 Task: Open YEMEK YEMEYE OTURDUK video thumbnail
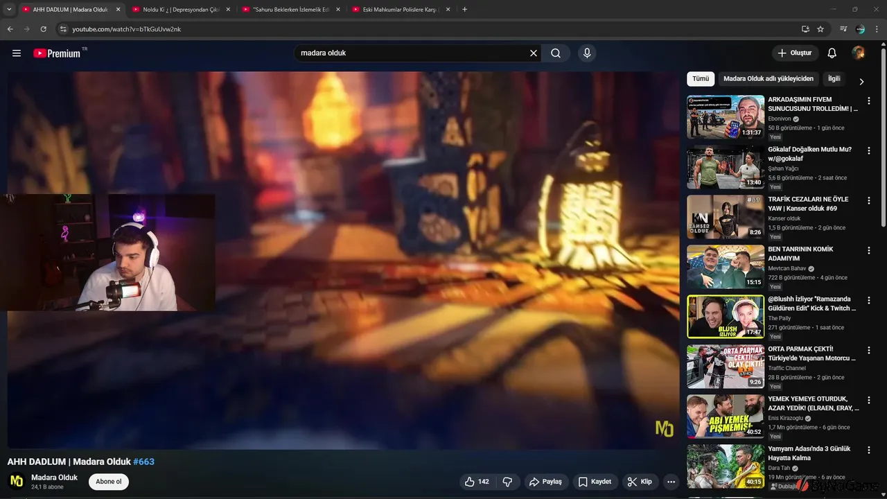(726, 417)
